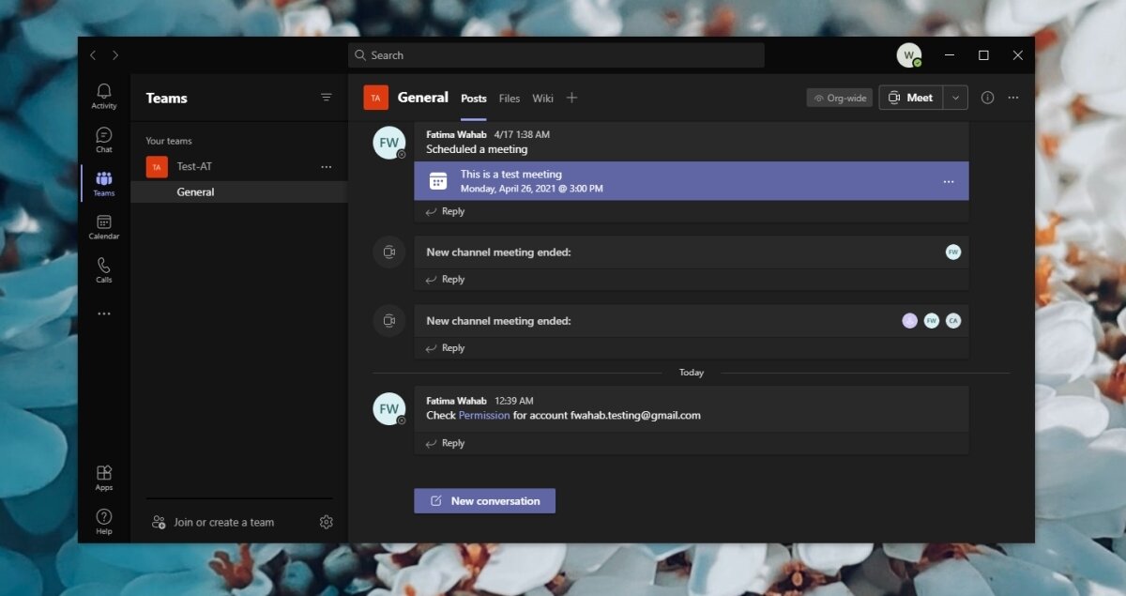Click the Help icon

[x=104, y=521]
